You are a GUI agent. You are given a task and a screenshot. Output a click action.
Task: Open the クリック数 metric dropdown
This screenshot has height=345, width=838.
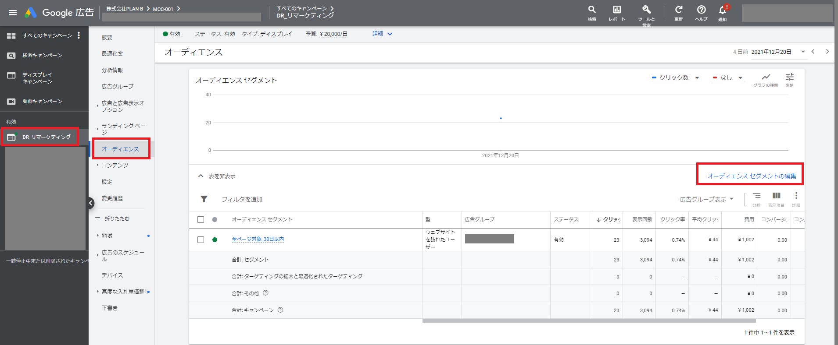click(x=676, y=77)
